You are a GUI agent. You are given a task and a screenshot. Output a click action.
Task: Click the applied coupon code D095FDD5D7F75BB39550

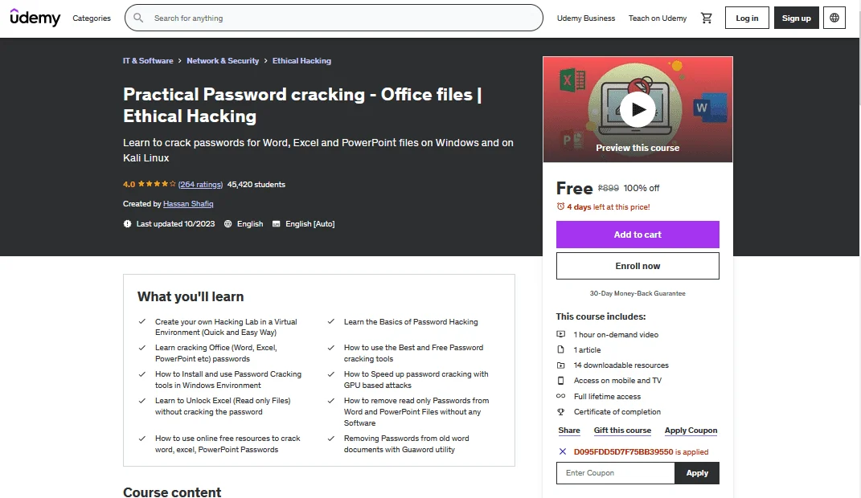point(623,452)
